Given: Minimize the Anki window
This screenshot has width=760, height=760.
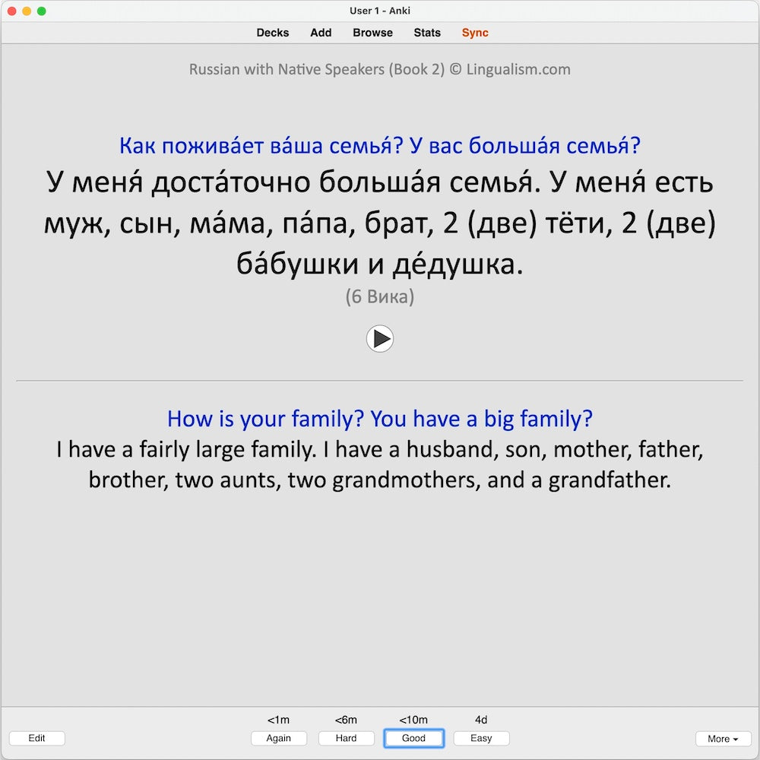Looking at the screenshot, I should [x=27, y=11].
